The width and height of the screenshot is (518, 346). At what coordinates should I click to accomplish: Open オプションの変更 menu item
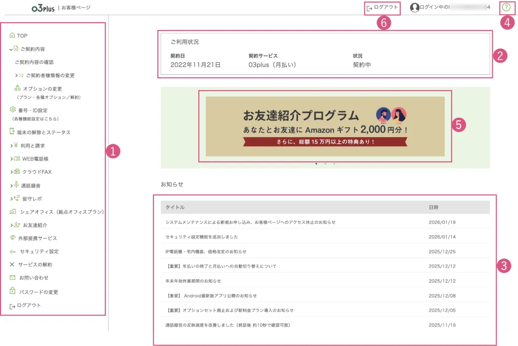tap(42, 89)
